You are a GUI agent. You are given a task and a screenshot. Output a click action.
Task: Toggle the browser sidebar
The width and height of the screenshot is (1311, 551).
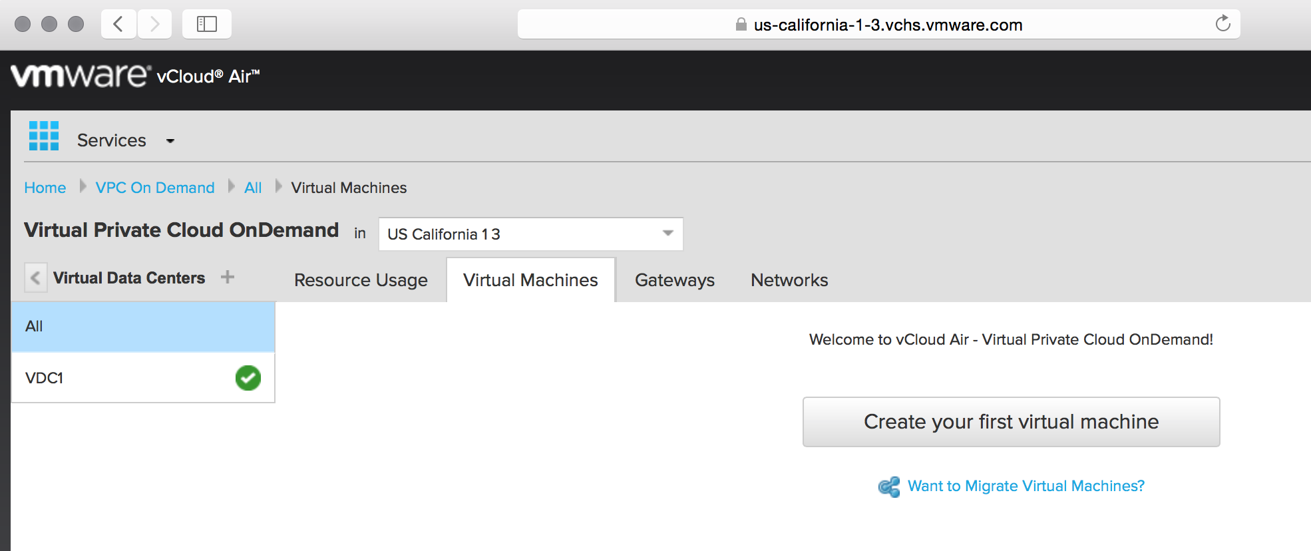(206, 24)
